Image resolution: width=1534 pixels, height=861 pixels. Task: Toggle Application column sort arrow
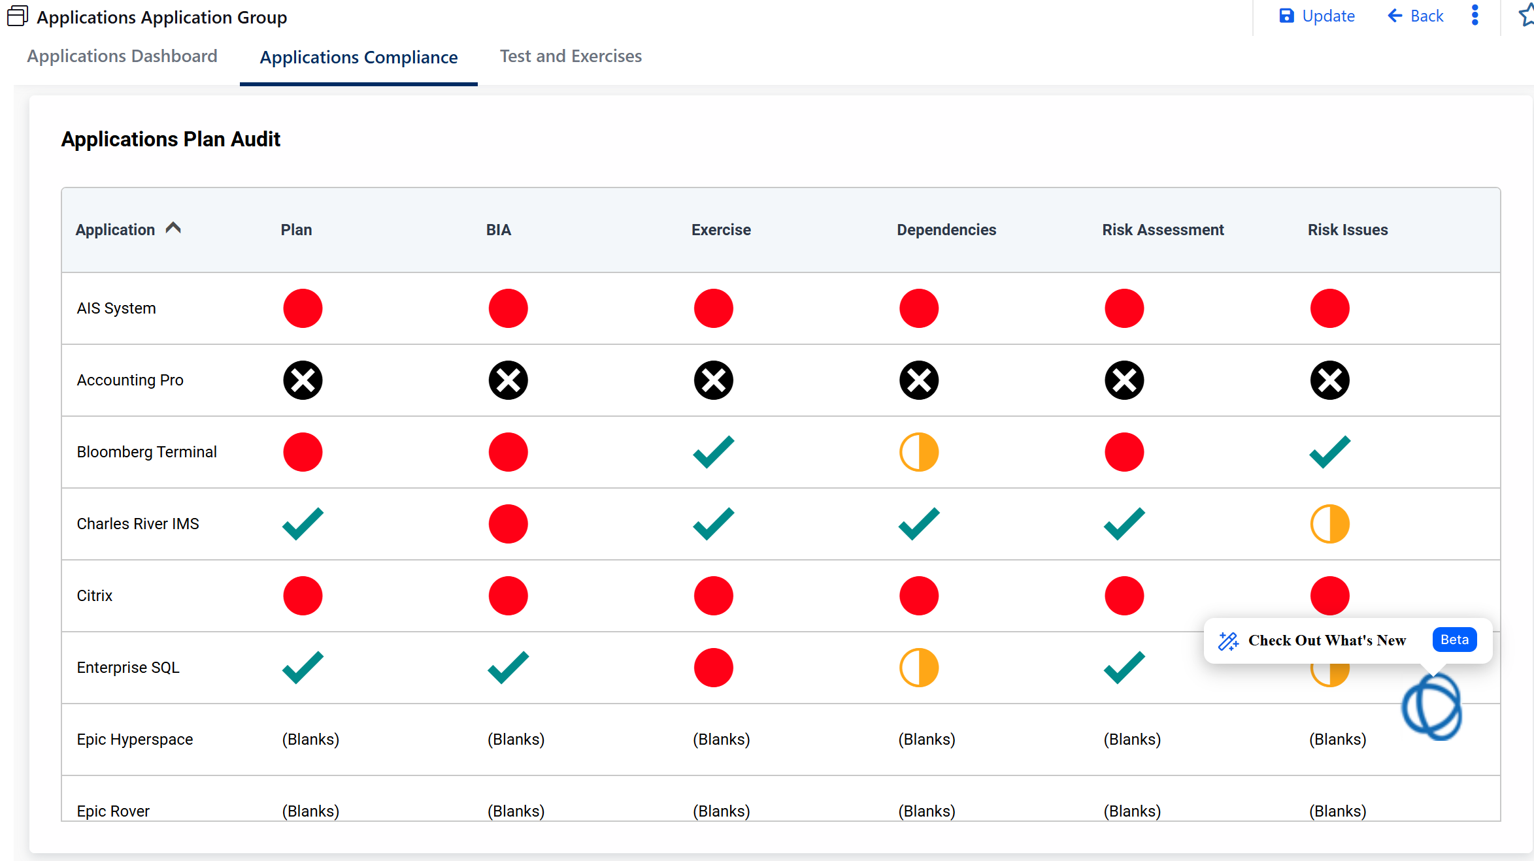pyautogui.click(x=173, y=229)
